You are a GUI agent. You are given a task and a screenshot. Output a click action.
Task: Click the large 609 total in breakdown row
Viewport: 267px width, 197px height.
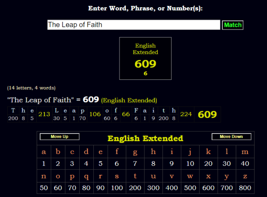207,114
